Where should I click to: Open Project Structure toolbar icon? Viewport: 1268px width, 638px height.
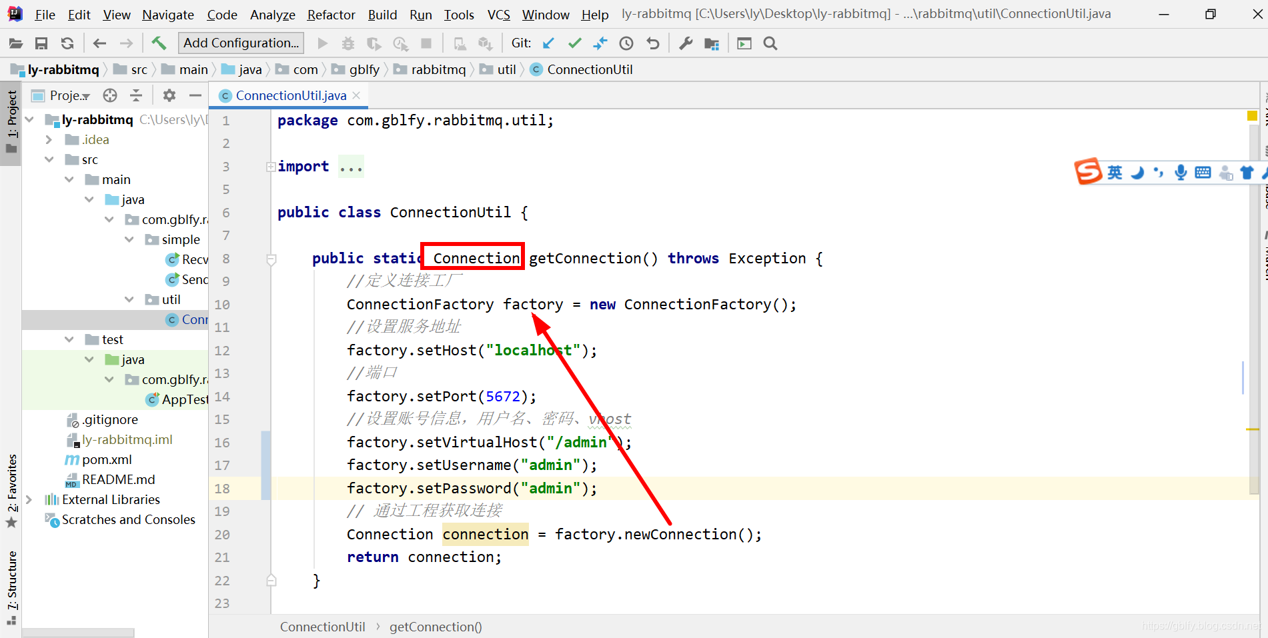(x=712, y=43)
